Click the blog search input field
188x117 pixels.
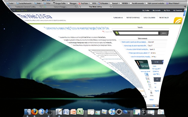pyautogui.click(x=139, y=33)
